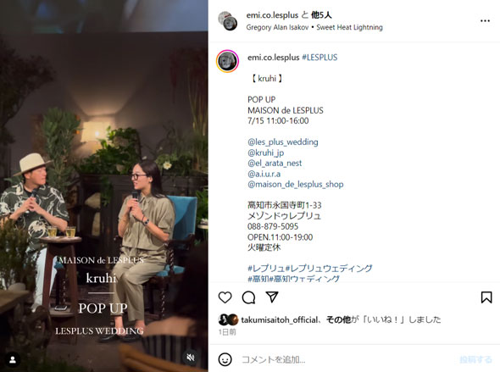
Task: Share post via paper plane icon
Action: pos(272,297)
